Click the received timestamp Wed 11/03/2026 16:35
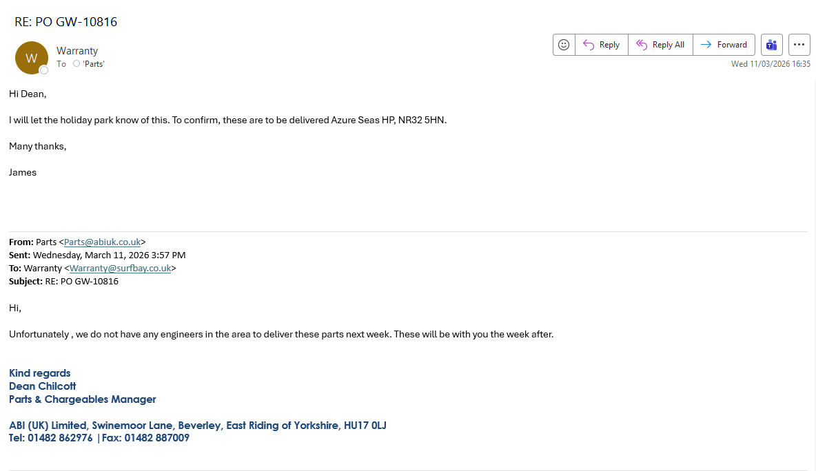Image resolution: width=816 pixels, height=471 pixels. [x=771, y=64]
